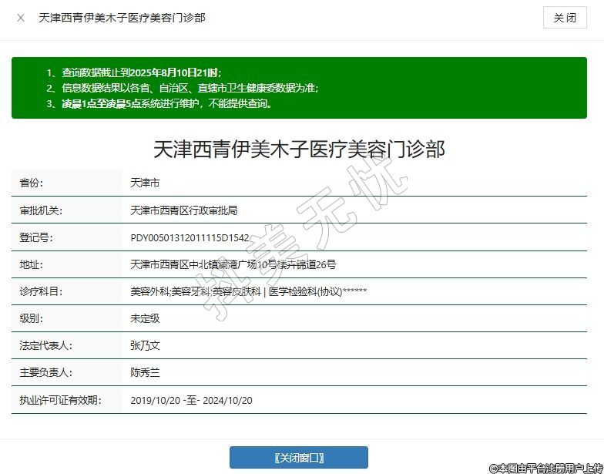This screenshot has width=604, height=474.
Task: Click the blue 【关闭窗口】 button
Action: [x=299, y=458]
